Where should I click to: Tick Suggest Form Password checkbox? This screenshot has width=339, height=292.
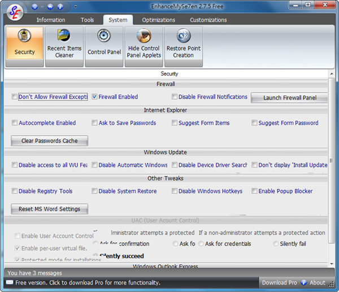(254, 123)
